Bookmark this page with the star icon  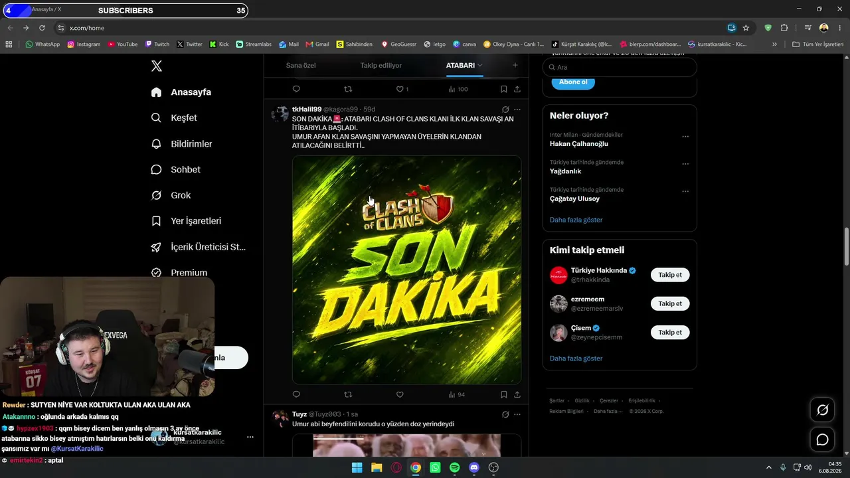746,28
